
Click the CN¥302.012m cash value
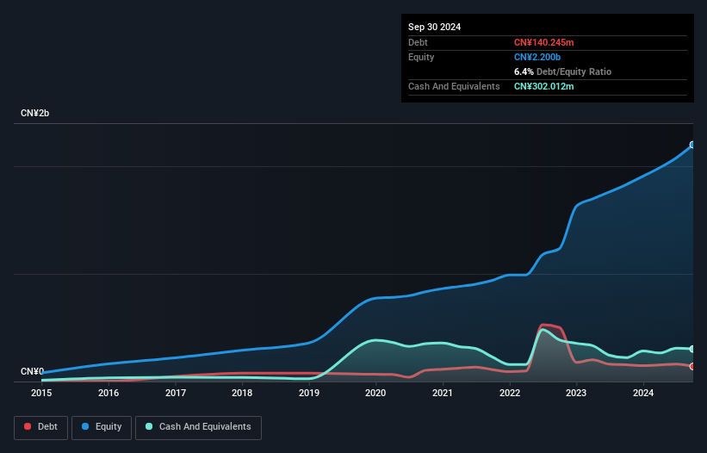click(x=543, y=86)
